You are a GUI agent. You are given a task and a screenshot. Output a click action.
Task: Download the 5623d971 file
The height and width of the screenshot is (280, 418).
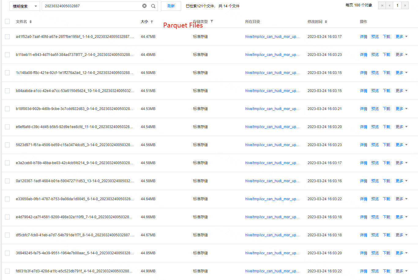click(386, 145)
